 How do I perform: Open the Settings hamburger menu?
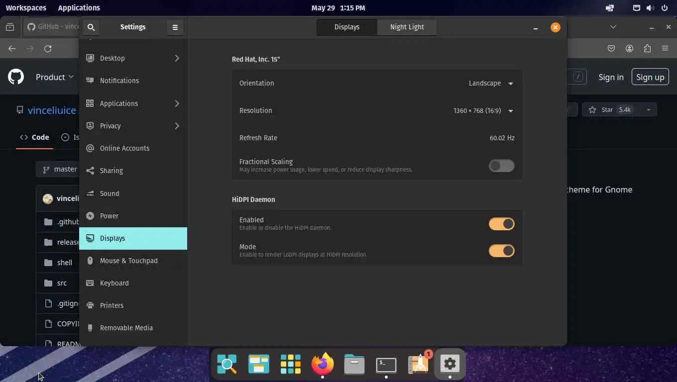coord(175,27)
